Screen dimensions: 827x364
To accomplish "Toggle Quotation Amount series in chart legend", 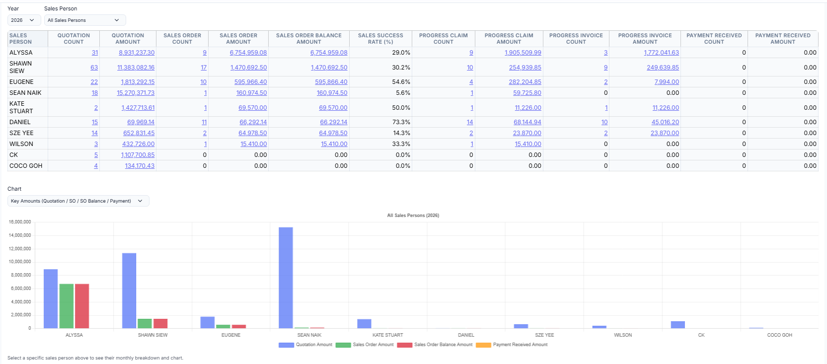I will point(305,345).
